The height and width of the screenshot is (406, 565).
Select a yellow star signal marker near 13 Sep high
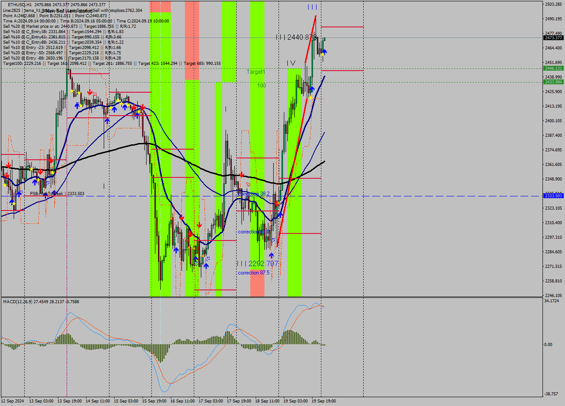(x=72, y=91)
